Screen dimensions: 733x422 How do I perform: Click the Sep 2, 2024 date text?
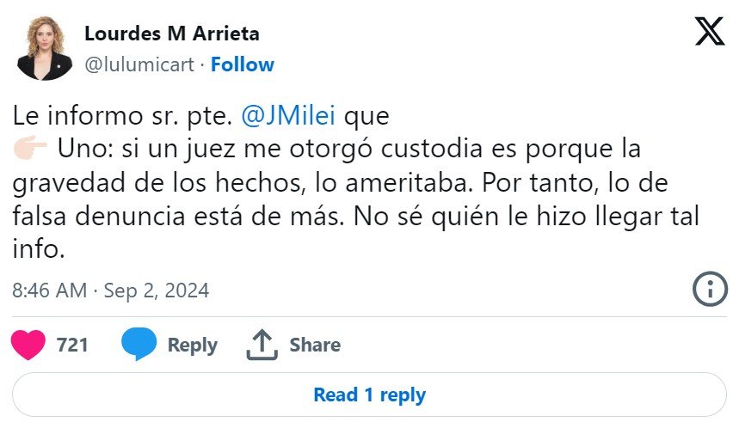(156, 291)
